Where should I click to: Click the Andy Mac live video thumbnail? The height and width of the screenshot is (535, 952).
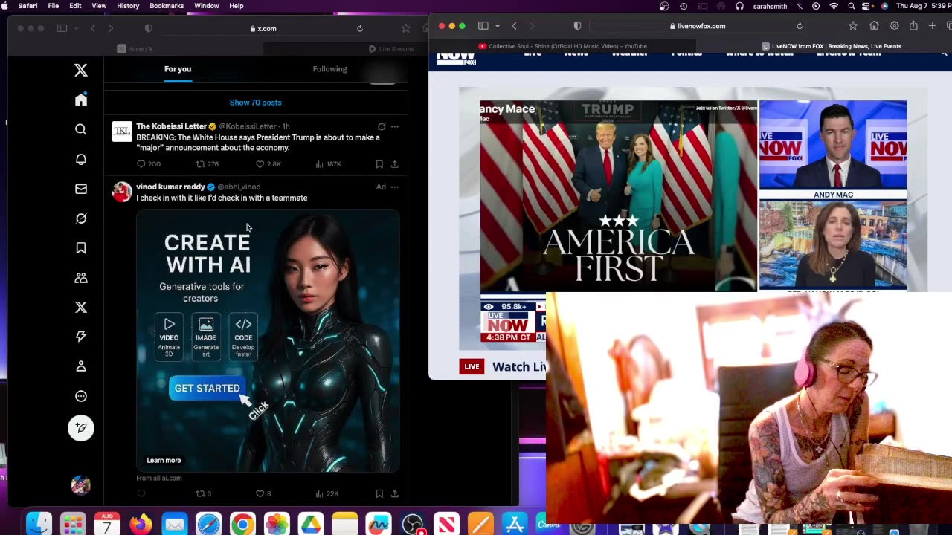pyautogui.click(x=832, y=145)
